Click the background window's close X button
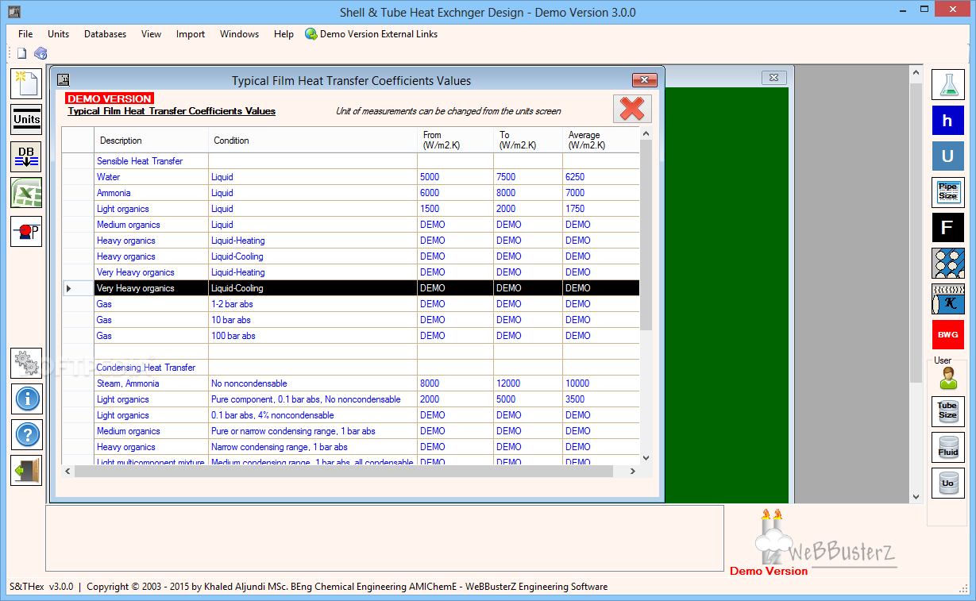This screenshot has width=976, height=601. (x=773, y=77)
